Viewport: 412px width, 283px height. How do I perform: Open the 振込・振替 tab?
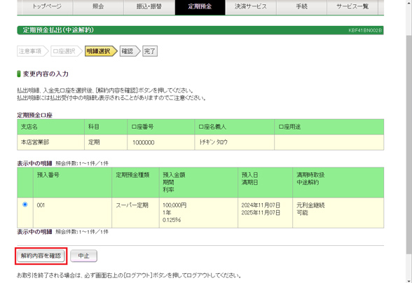point(149,7)
